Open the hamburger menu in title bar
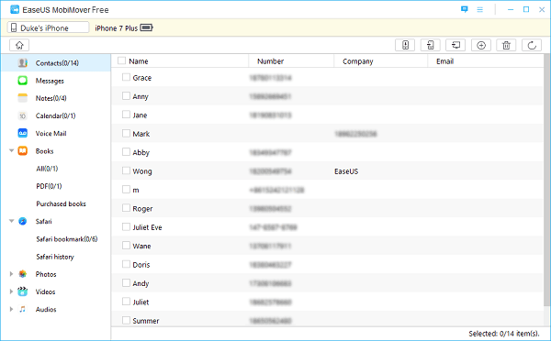This screenshot has height=341, width=551. click(479, 10)
